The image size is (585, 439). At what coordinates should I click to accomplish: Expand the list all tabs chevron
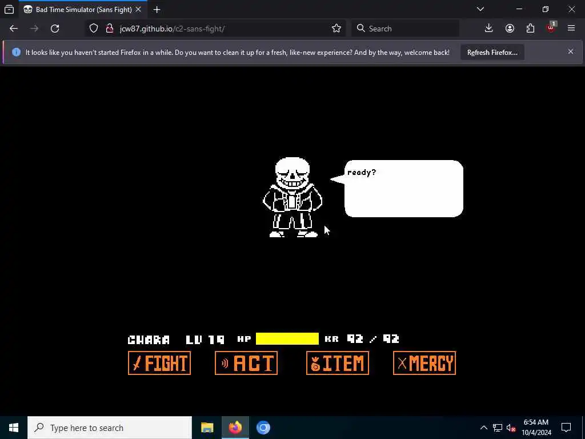[x=480, y=9]
